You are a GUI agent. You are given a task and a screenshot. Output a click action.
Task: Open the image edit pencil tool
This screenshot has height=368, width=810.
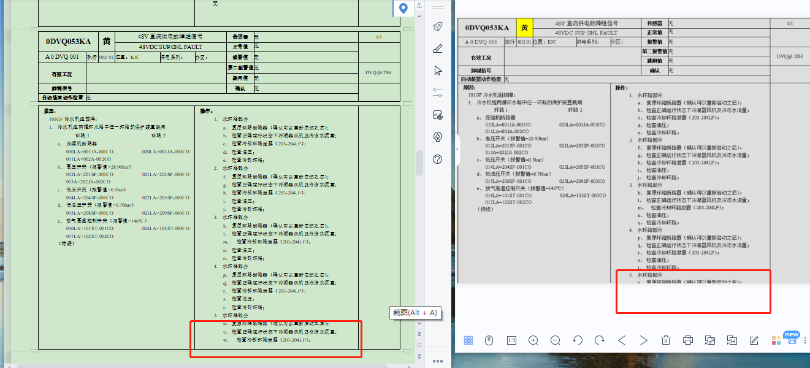[x=754, y=340]
